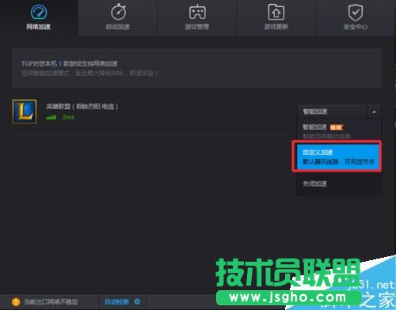Click the 游戏管理 gamepad icon
The width and height of the screenshot is (396, 310).
197,12
